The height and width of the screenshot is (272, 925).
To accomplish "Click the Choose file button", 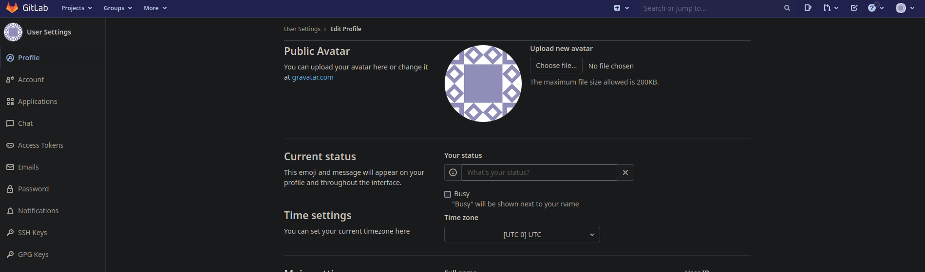I will pyautogui.click(x=556, y=66).
